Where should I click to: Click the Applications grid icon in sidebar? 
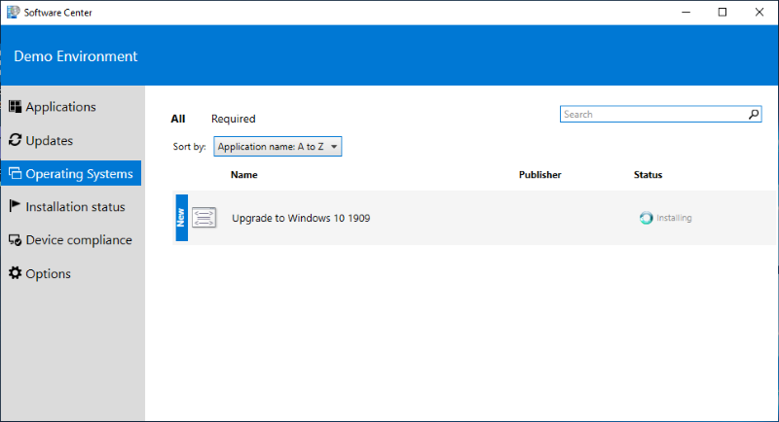pyautogui.click(x=16, y=107)
